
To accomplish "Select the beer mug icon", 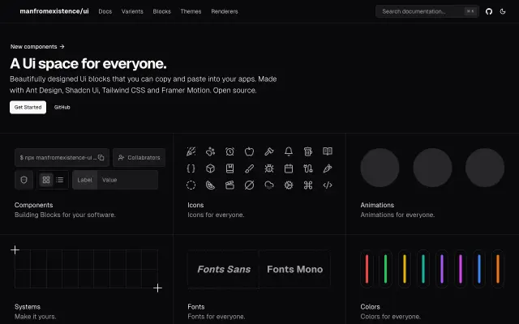I will (308, 151).
